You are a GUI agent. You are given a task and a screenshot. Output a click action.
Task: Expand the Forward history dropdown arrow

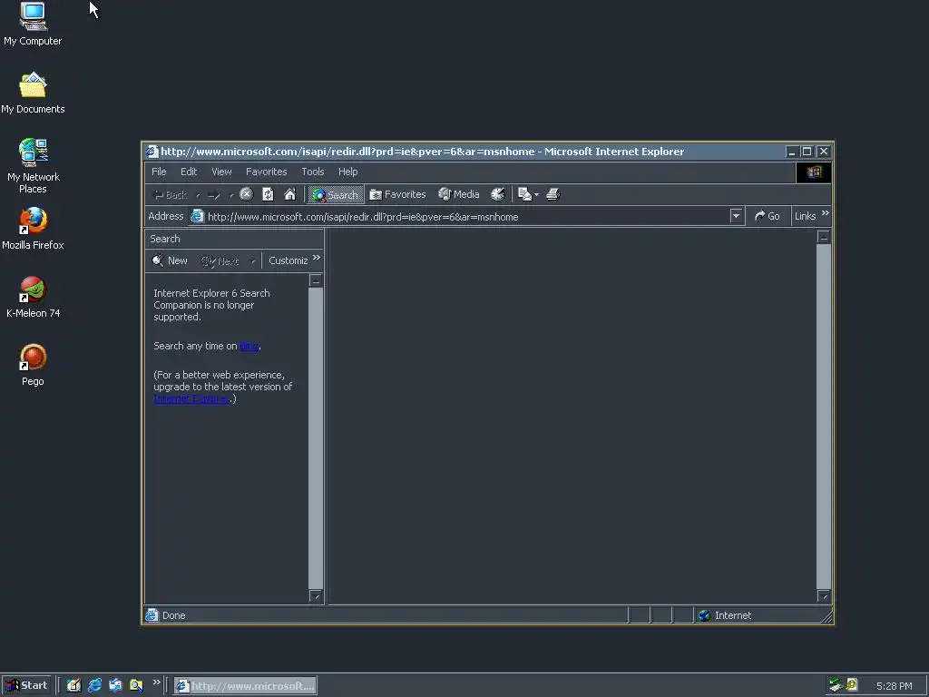231,194
